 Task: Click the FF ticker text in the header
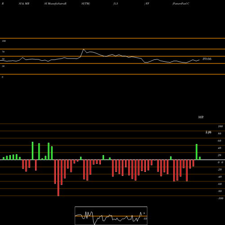click(148, 4)
